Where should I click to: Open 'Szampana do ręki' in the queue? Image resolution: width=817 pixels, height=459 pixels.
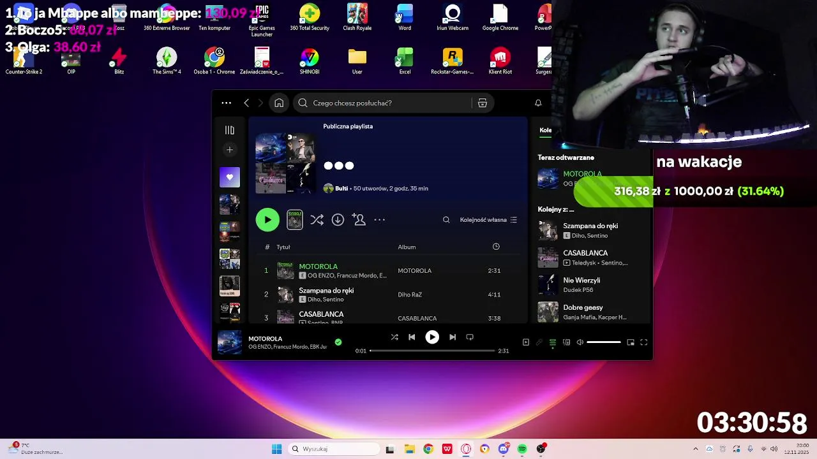pos(590,230)
